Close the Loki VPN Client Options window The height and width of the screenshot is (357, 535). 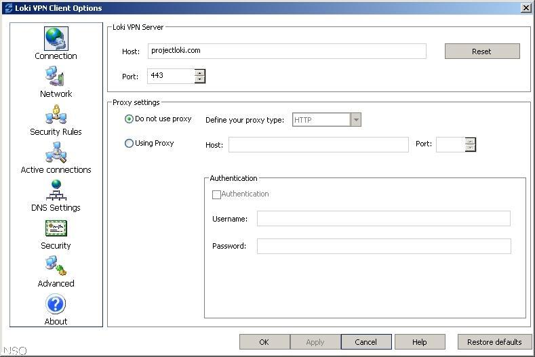pos(526,8)
